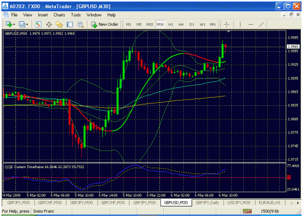This screenshot has width=303, height=216.
Task: Click the 23.0461 indicator scale value
Action: coord(293,189)
